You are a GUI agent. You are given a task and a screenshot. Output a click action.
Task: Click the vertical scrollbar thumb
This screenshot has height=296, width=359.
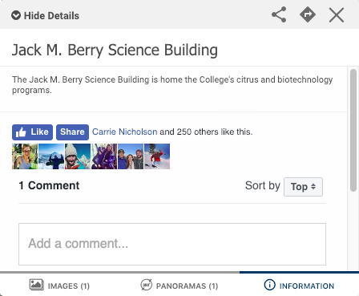(x=353, y=130)
